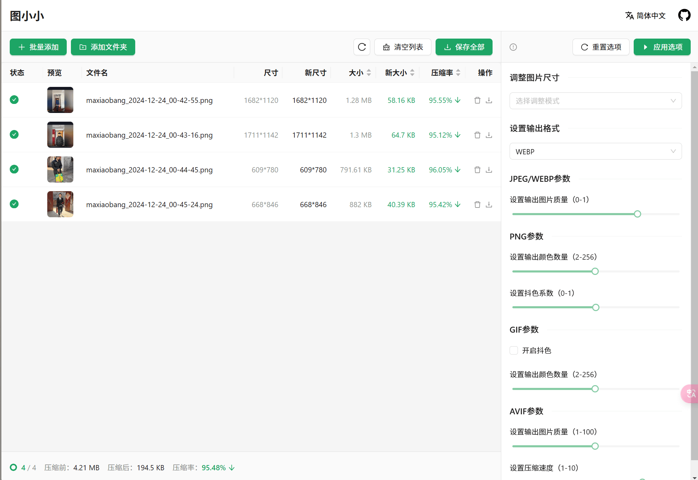The image size is (698, 480).
Task: Delete maxiaobang_2024-12-24_00-42-55.png from list
Action: click(477, 100)
